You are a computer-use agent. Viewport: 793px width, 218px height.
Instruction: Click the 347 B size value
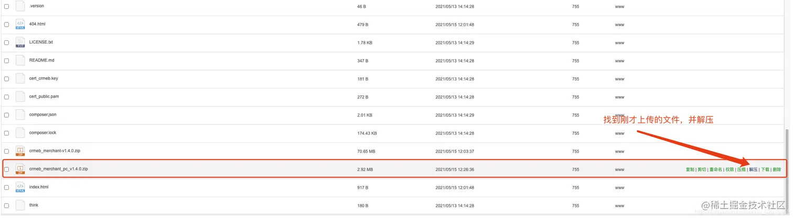point(362,61)
